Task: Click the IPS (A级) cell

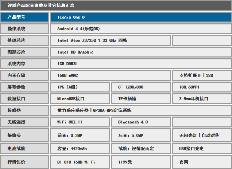Action: [80, 87]
